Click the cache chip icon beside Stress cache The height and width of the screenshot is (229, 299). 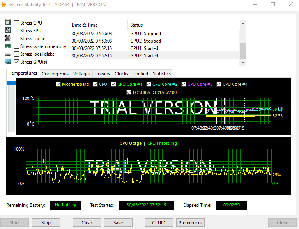pyautogui.click(x=8, y=38)
